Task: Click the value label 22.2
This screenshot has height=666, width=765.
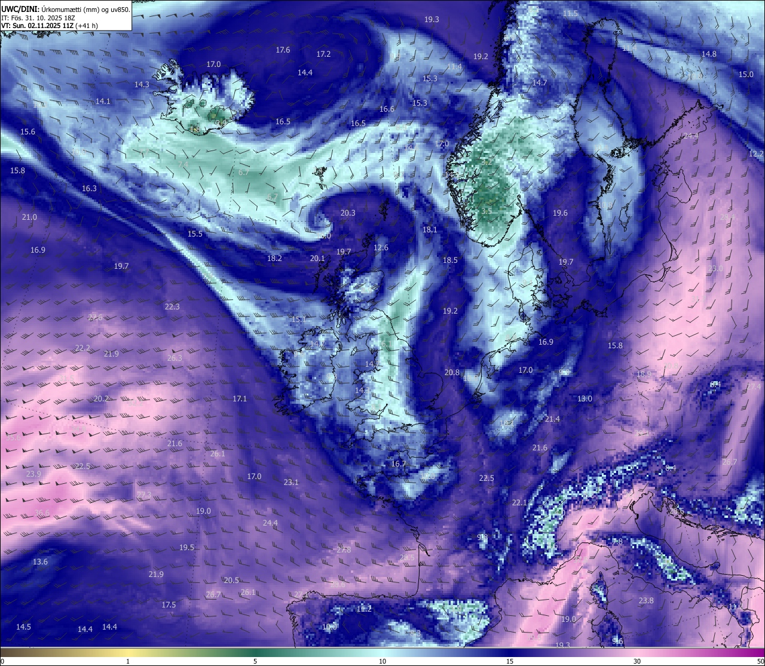Action: (82, 348)
